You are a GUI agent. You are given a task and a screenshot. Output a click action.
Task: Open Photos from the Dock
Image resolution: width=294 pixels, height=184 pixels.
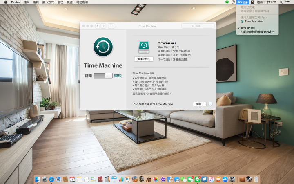156,180
